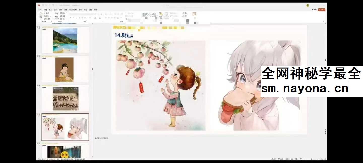The width and height of the screenshot is (363, 163).
Task: Click the Quick Styles icon
Action: [x=166, y=15]
